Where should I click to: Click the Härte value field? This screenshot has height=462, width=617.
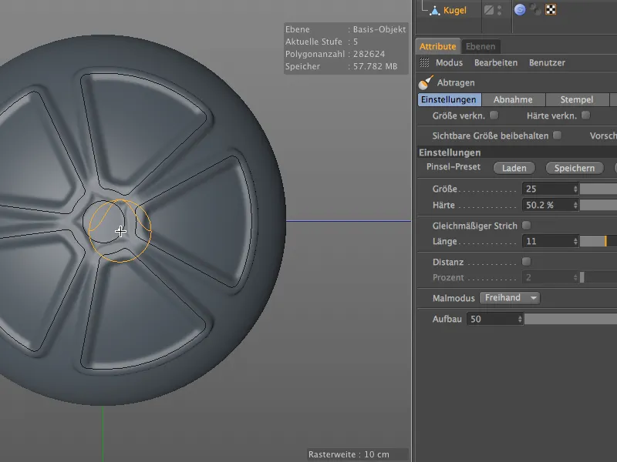pyautogui.click(x=548, y=205)
